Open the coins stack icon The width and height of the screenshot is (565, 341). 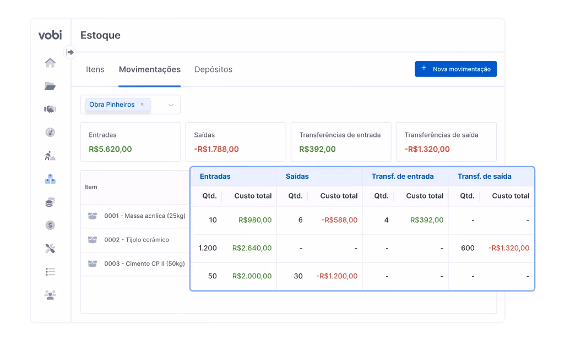tap(50, 202)
